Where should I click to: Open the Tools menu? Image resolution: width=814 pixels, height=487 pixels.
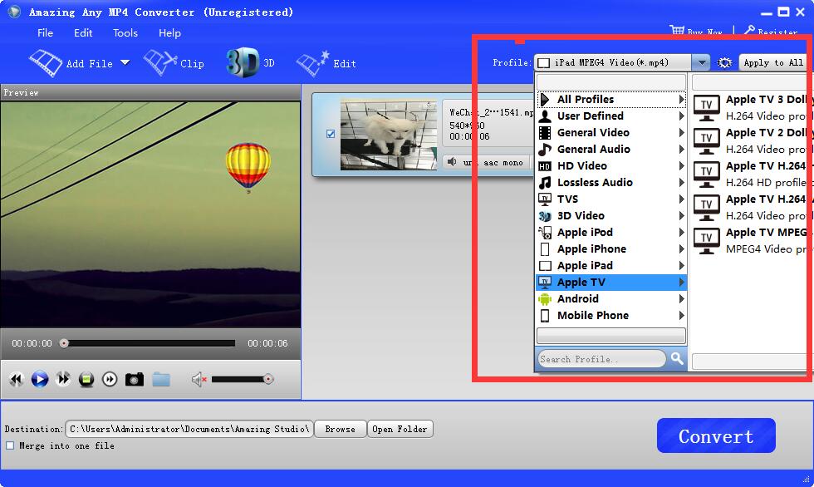[x=125, y=32]
